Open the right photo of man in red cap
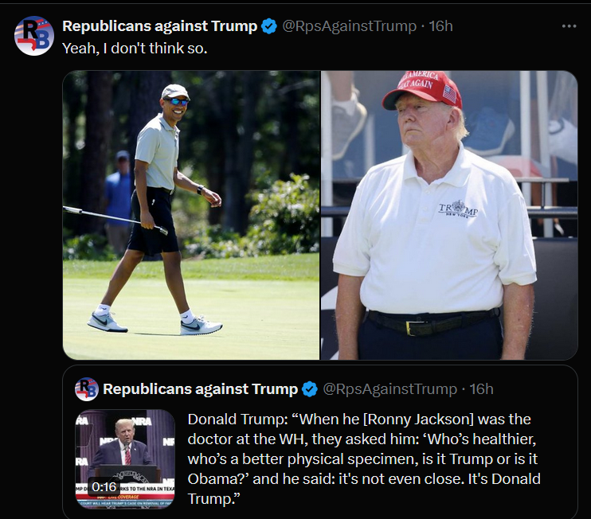The height and width of the screenshot is (519, 591). [x=449, y=215]
